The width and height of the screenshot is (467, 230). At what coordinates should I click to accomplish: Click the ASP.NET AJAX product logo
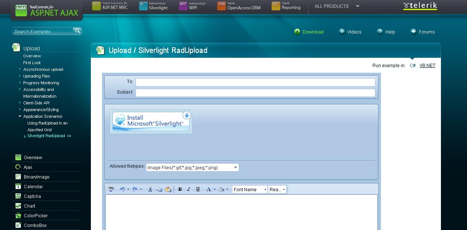pos(47,10)
